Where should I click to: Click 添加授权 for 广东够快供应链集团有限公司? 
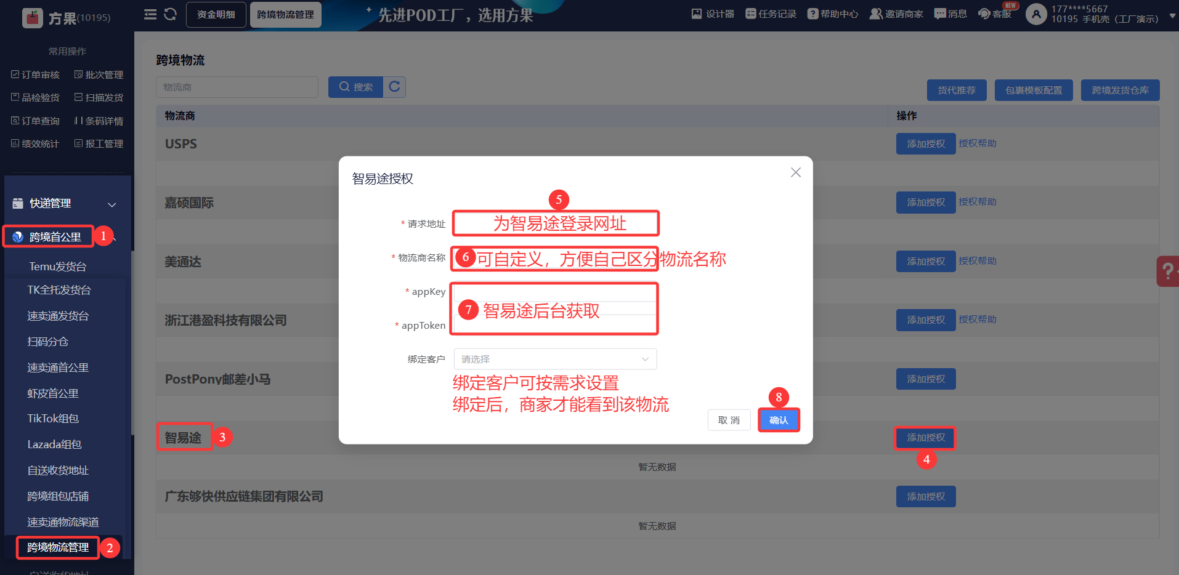[926, 496]
